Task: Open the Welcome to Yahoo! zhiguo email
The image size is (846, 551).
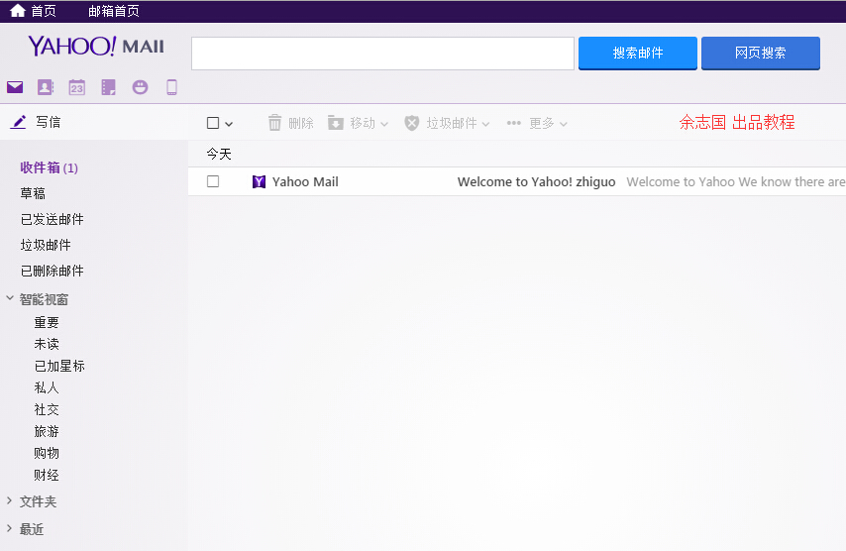Action: [x=536, y=182]
